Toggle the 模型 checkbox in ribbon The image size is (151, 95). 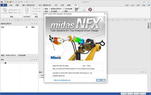(44, 9)
